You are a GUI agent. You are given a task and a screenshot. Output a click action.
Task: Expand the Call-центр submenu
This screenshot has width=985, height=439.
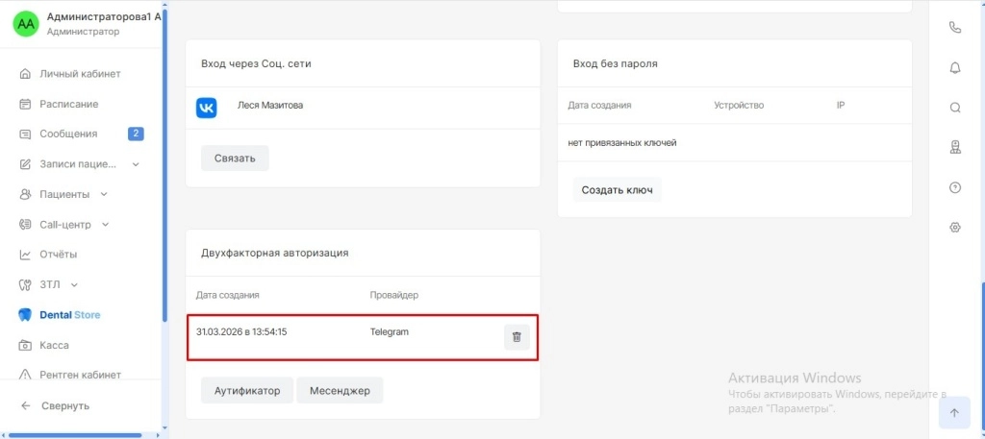(x=106, y=225)
